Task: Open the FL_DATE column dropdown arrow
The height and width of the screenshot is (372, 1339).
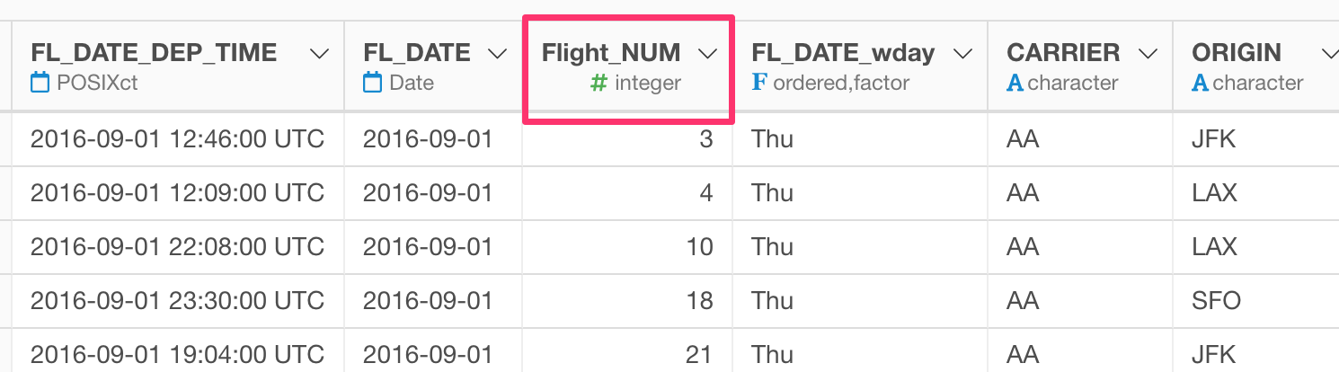Action: click(497, 54)
